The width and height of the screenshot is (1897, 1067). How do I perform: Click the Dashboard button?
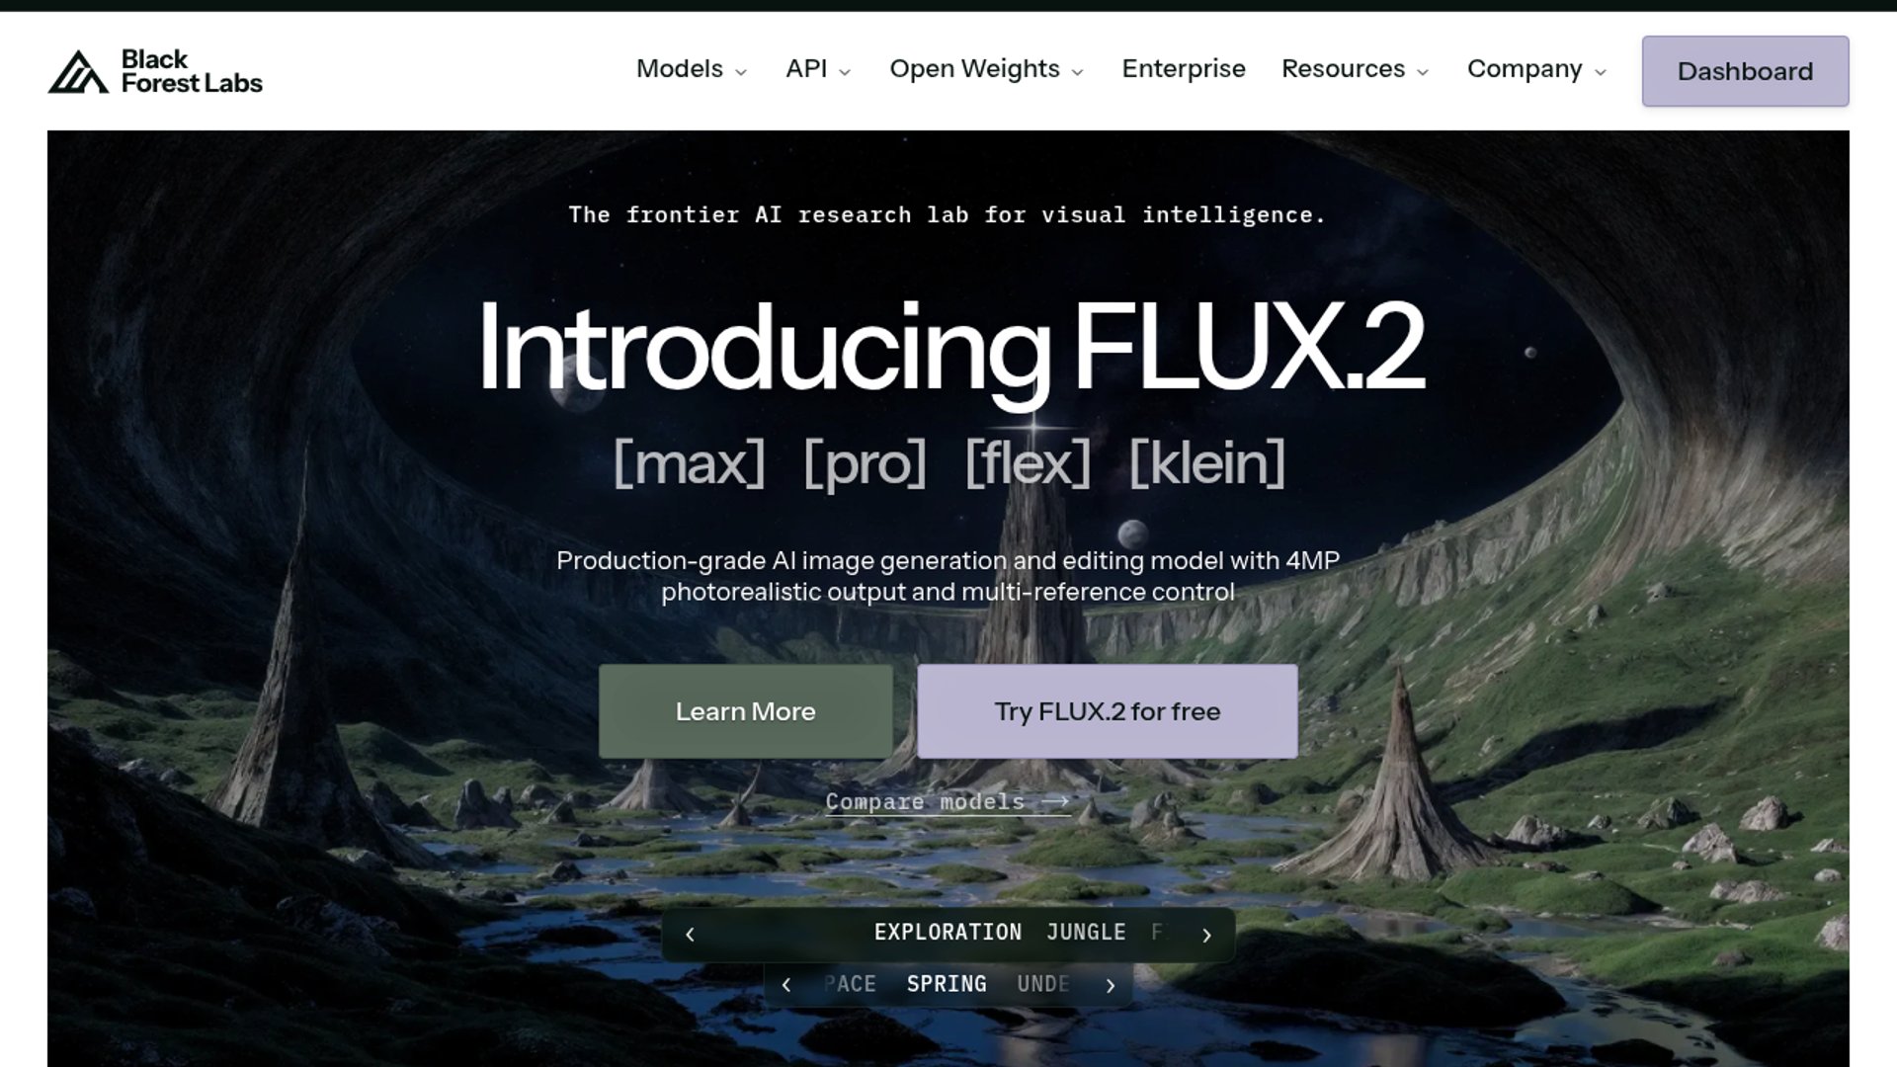pyautogui.click(x=1745, y=71)
